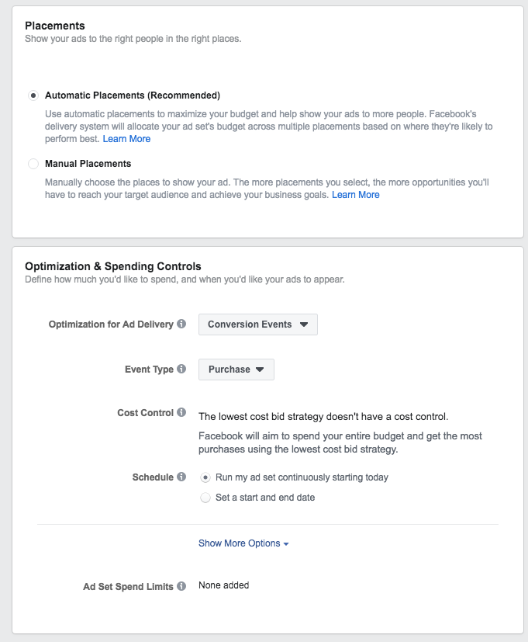The width and height of the screenshot is (528, 642).
Task: Click info icon beside Optimization for Ad Delivery
Action: [x=181, y=324]
